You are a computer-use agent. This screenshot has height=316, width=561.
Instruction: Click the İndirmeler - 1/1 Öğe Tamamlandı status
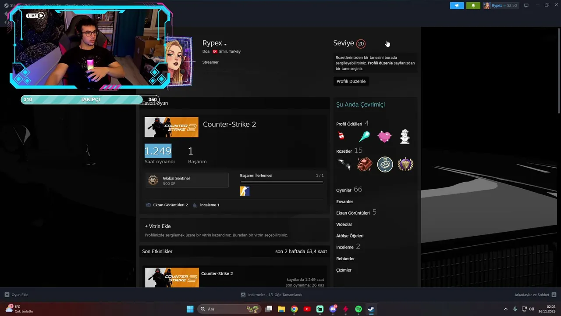[275, 294]
